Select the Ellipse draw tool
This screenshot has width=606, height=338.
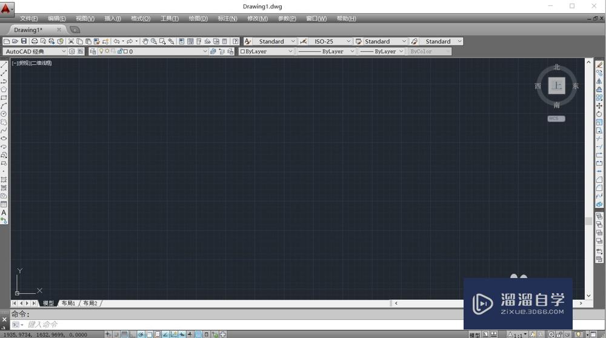click(4, 138)
